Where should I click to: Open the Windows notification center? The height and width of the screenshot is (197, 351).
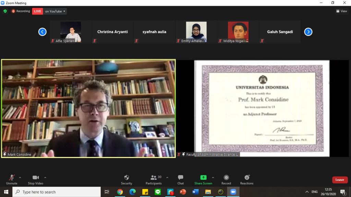pyautogui.click(x=343, y=192)
